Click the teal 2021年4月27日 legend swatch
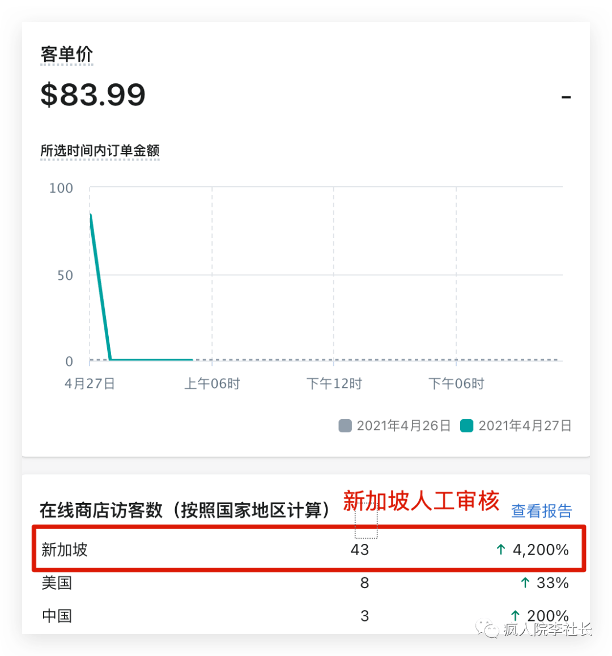The height and width of the screenshot is (656, 612). point(466,426)
